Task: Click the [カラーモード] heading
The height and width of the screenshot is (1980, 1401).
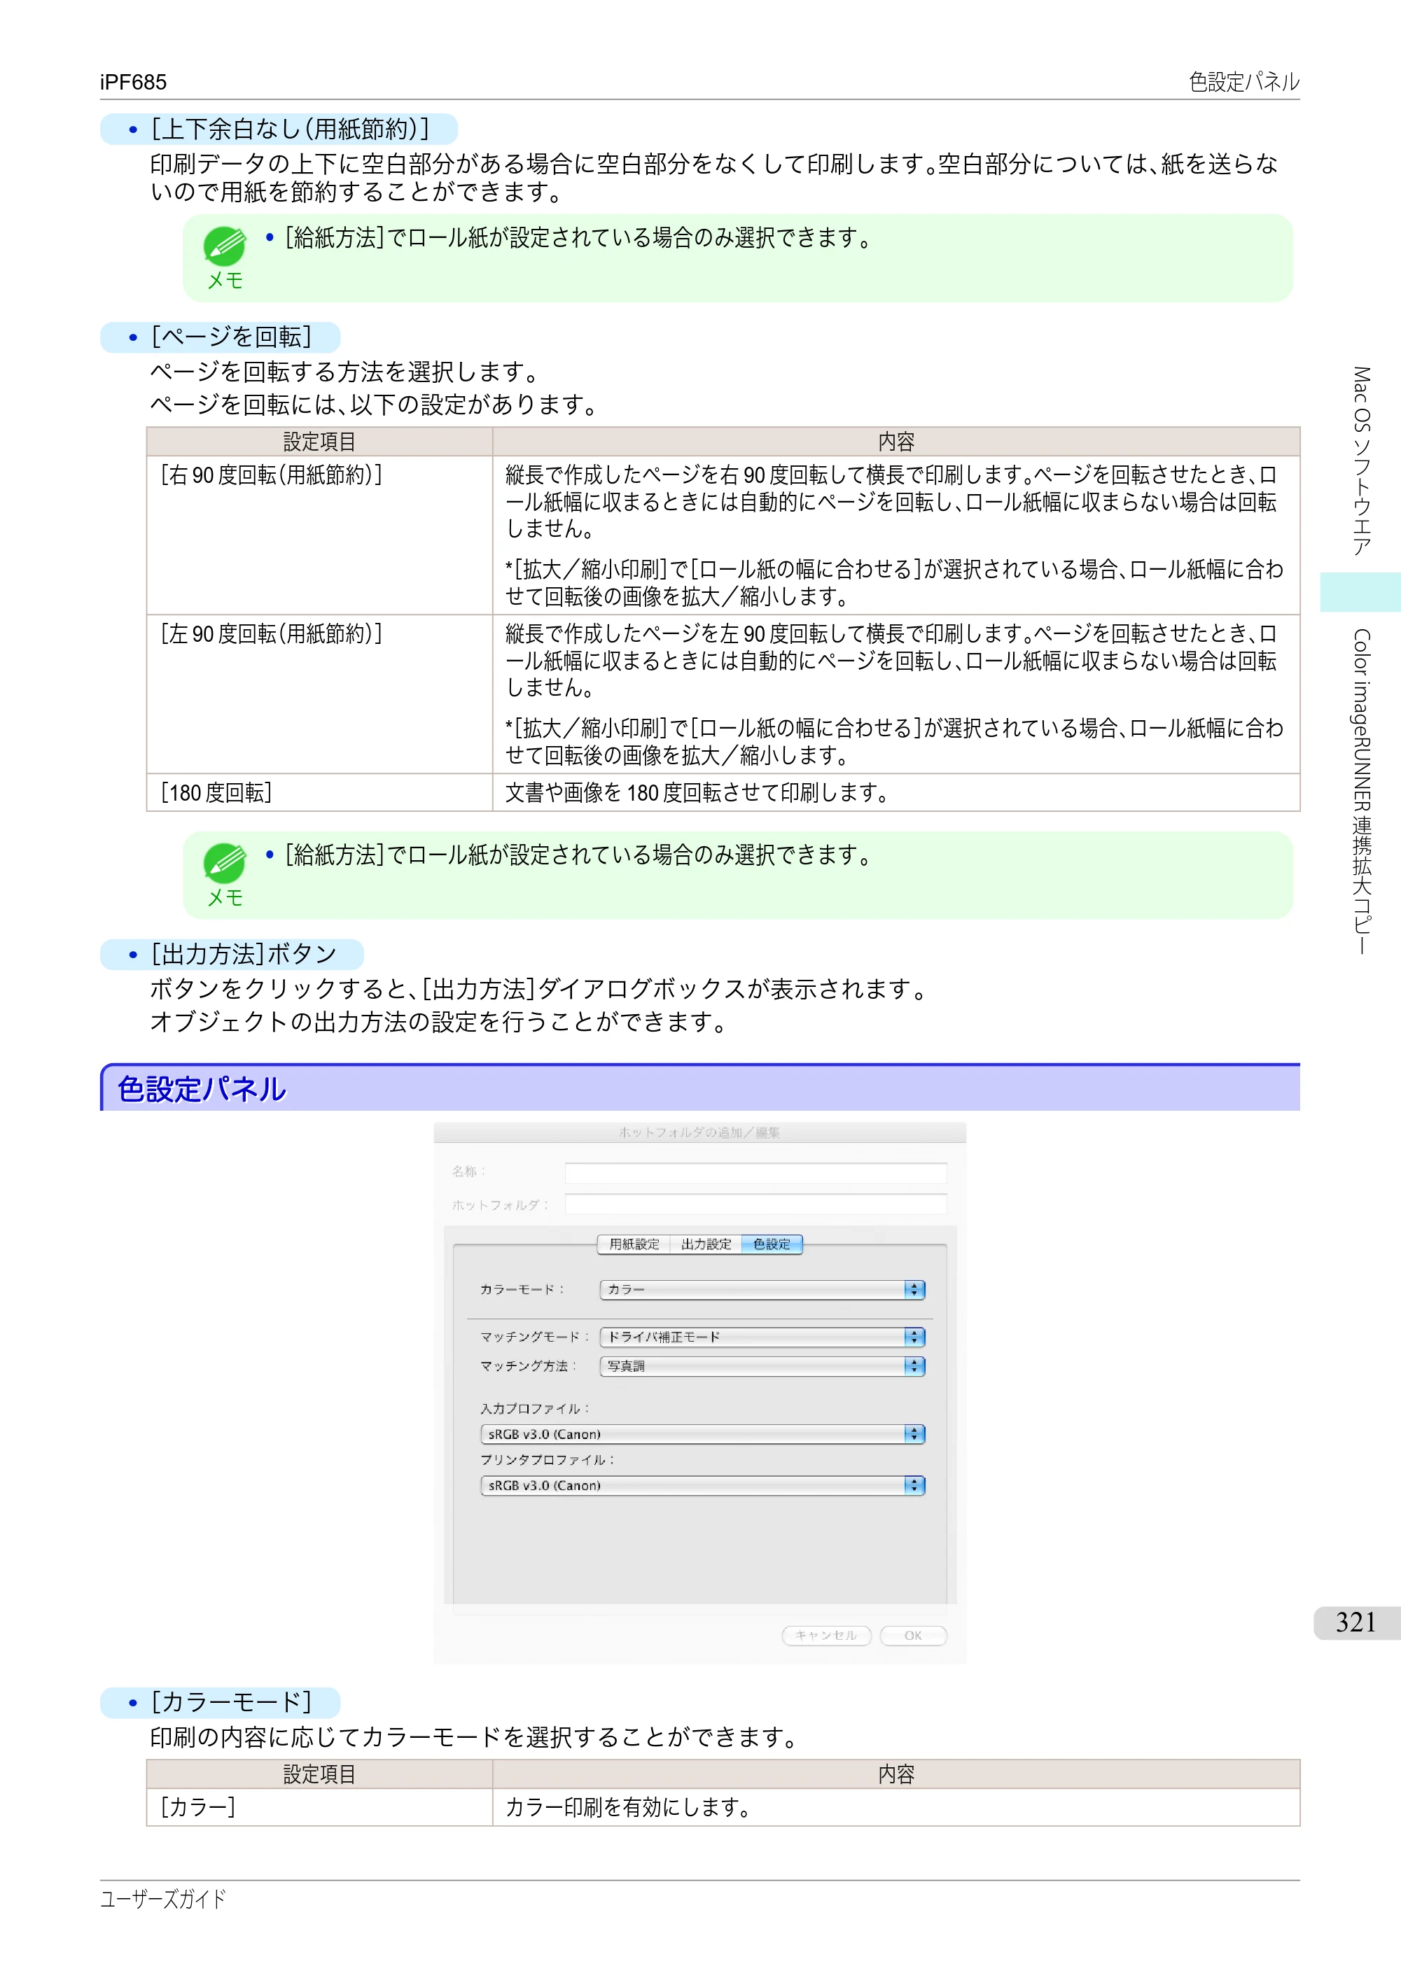Action: (x=231, y=1702)
